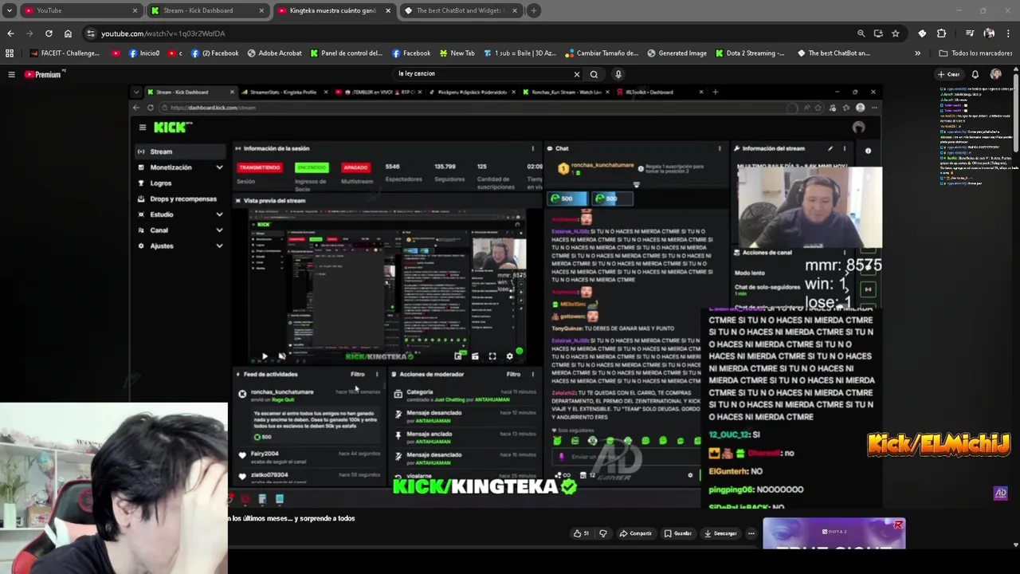Toggle the Kick dashboard sidebar hamburger
Screen dimensions: 1020x574
[143, 128]
